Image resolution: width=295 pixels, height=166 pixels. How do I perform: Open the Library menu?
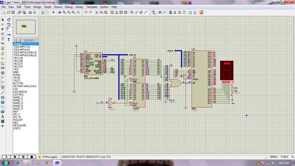click(80, 7)
